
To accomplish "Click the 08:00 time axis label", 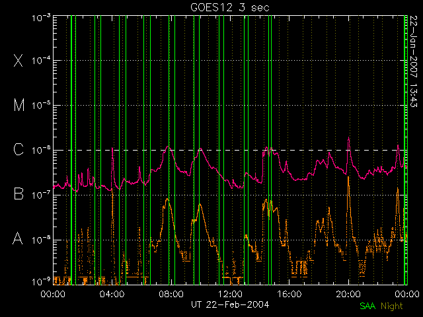I will coord(171,294).
